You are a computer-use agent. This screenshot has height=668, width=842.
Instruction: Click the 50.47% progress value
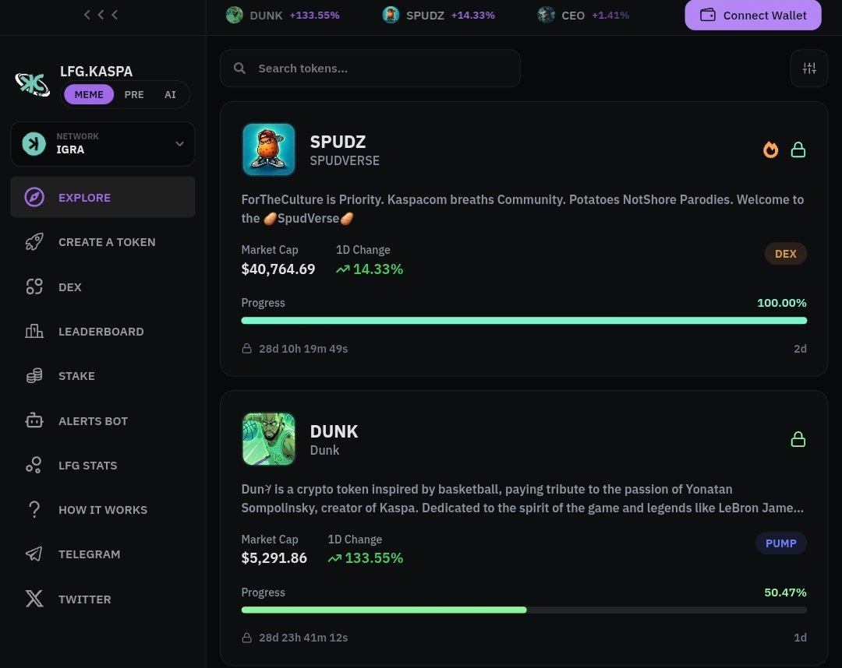[x=785, y=592]
